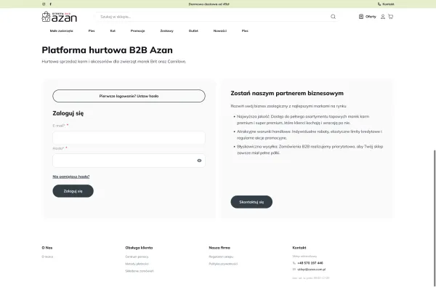436x287 pixels.
Task: Open the Oferty link label
Action: click(371, 17)
